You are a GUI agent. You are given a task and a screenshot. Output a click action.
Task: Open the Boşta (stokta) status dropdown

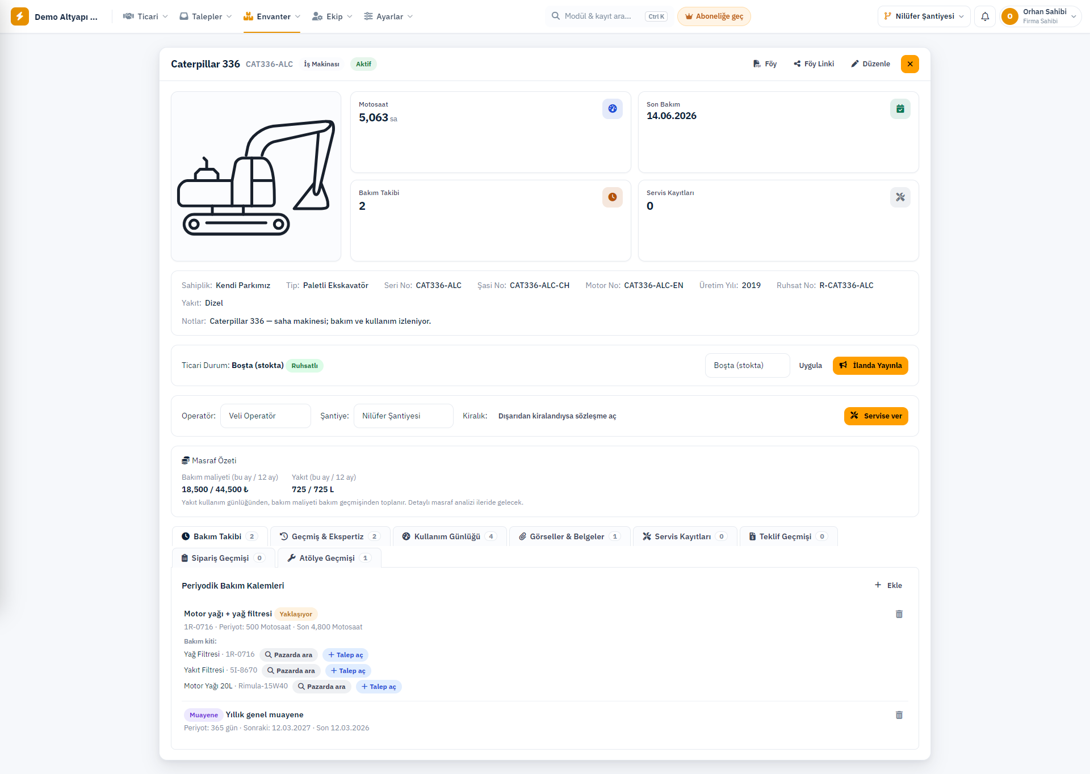748,366
